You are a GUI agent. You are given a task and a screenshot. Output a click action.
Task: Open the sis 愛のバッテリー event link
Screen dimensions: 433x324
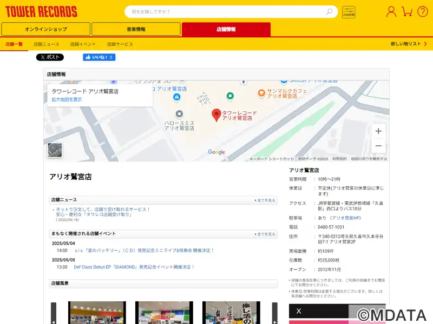pyautogui.click(x=144, y=251)
